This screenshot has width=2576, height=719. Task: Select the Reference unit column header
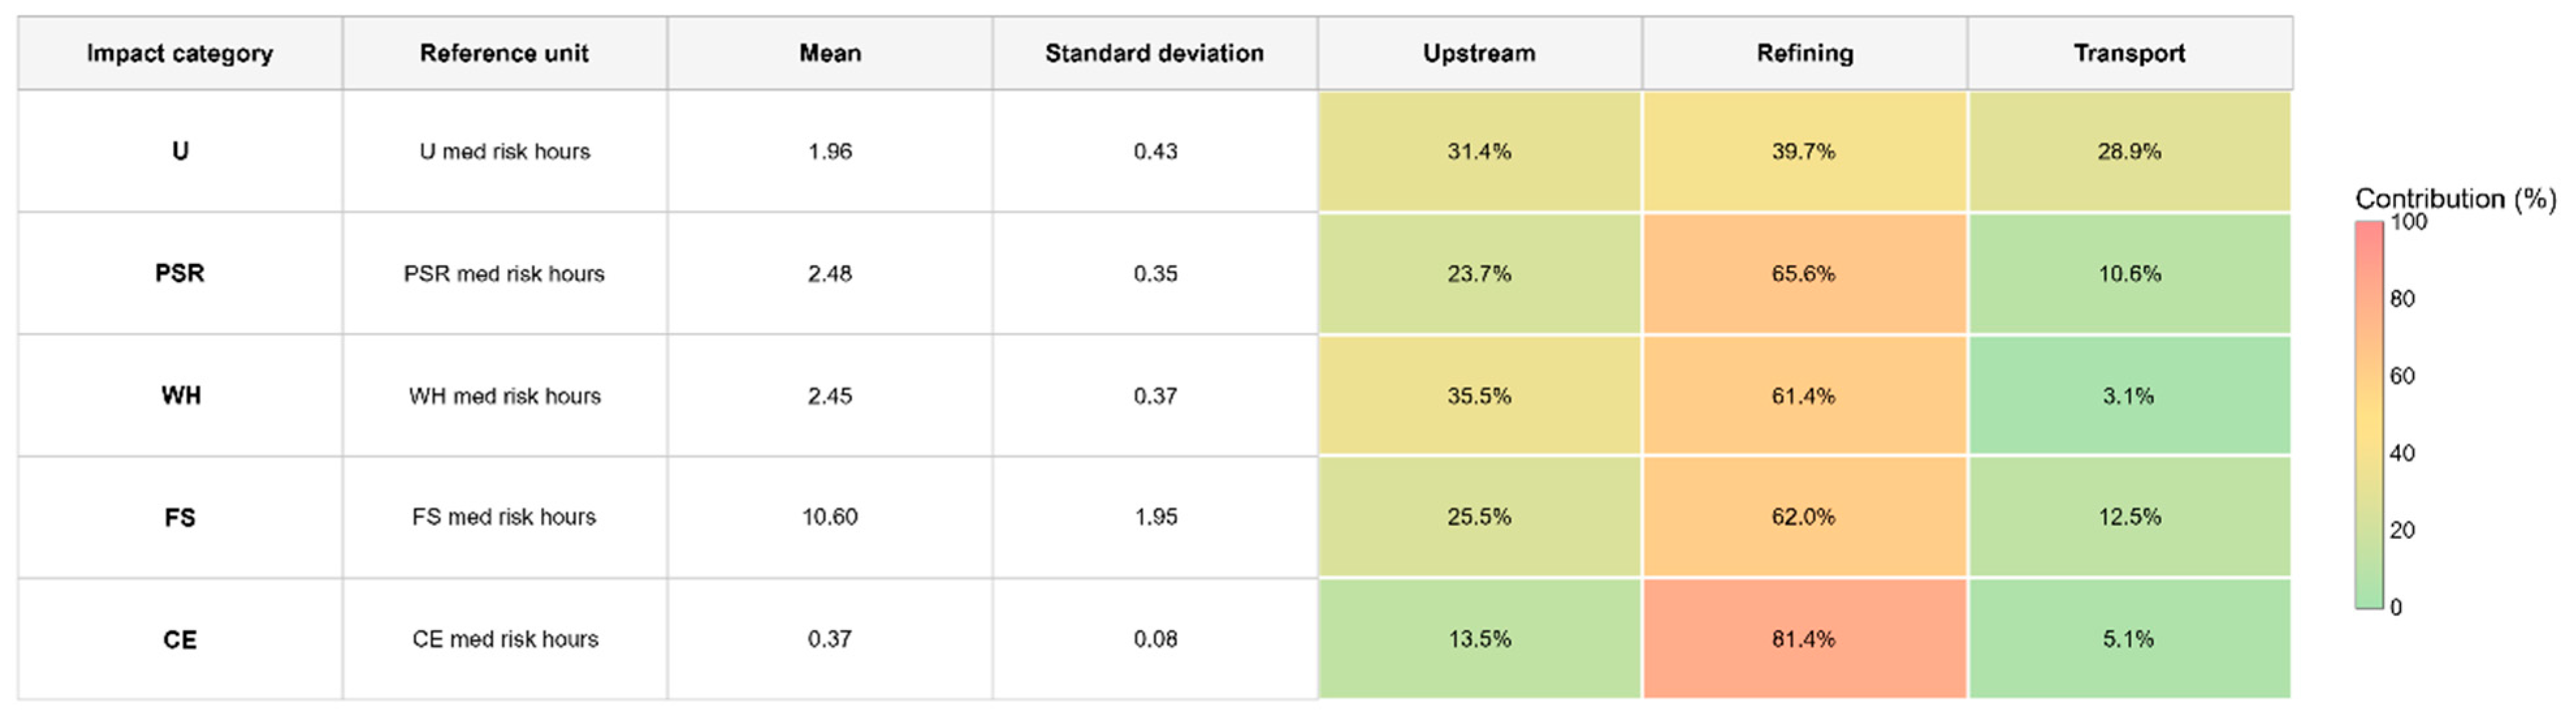coord(504,53)
